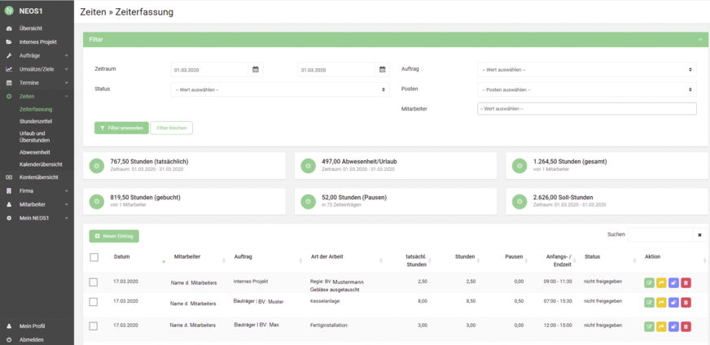Image resolution: width=710 pixels, height=345 pixels.
Task: Open the calendar picker for end date 31.03.2020
Action: (x=383, y=70)
